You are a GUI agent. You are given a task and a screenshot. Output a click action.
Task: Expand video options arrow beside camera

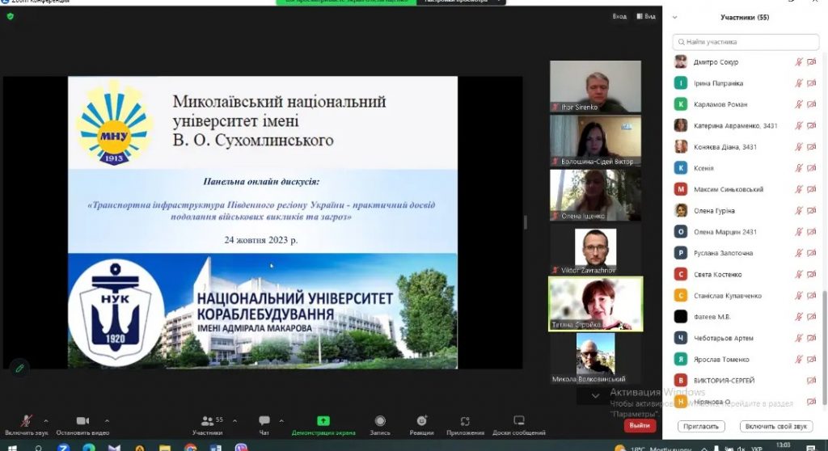102,420
